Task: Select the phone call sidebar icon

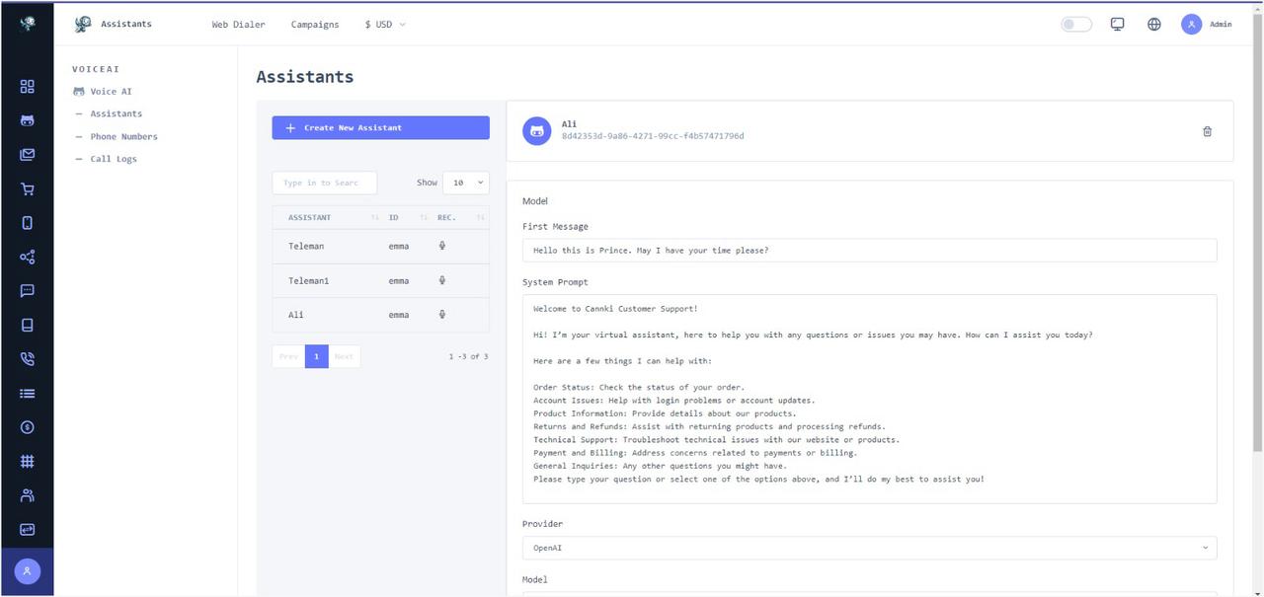Action: pyautogui.click(x=27, y=358)
